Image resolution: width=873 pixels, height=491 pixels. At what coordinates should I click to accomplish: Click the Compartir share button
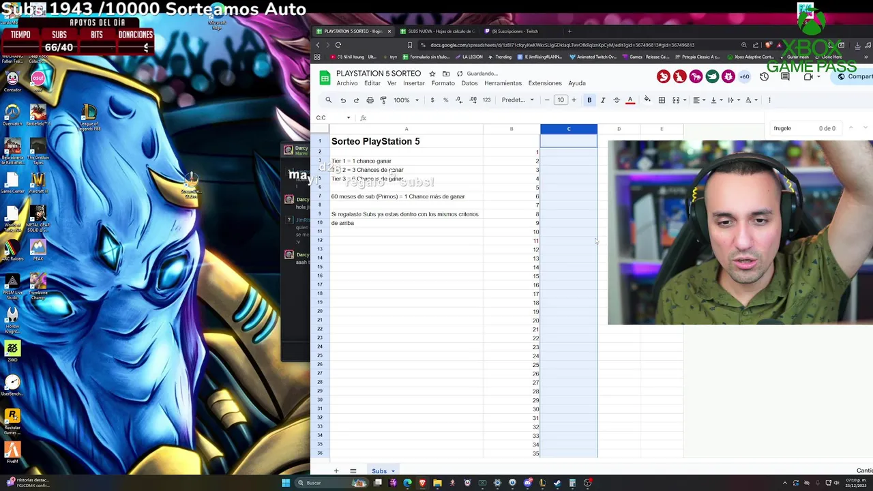pyautogui.click(x=854, y=76)
